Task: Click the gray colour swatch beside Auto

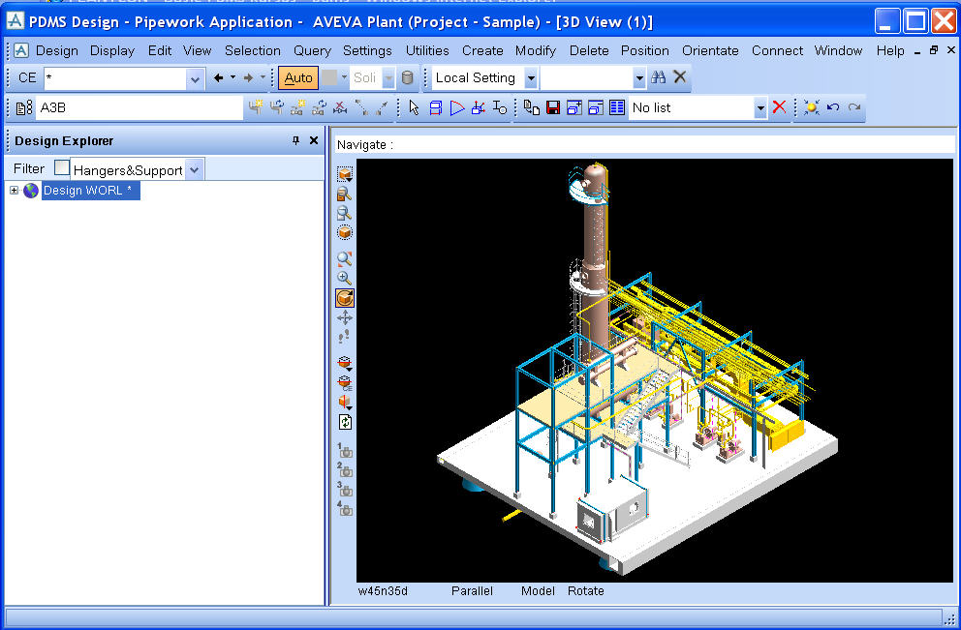Action: [x=329, y=77]
